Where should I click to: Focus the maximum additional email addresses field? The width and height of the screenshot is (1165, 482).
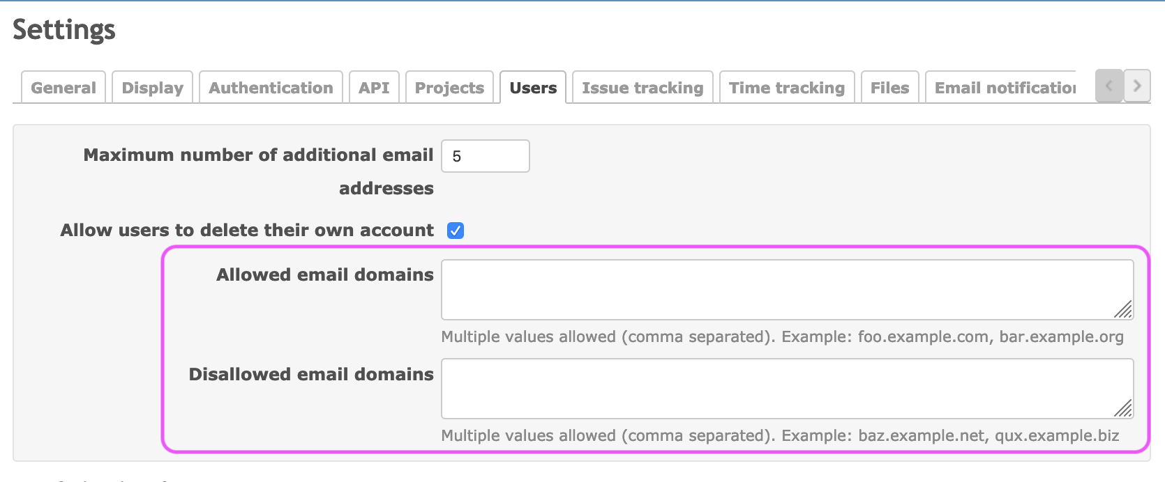point(485,156)
